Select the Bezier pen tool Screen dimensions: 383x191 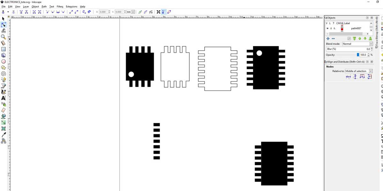pyautogui.click(x=4, y=86)
